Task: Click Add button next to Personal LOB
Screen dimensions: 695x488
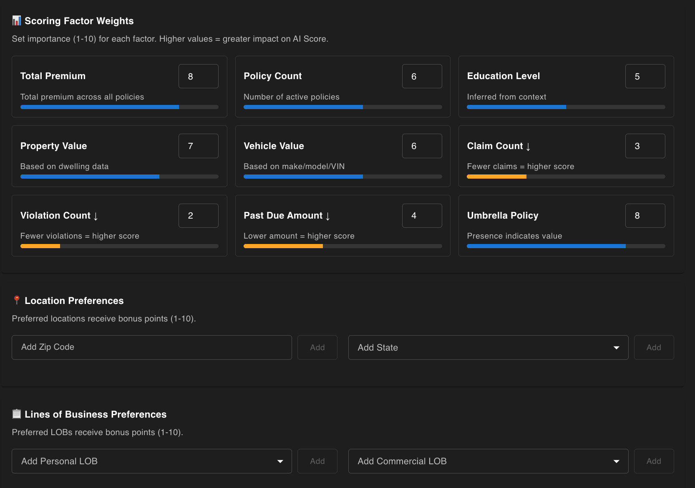Action: (x=317, y=461)
